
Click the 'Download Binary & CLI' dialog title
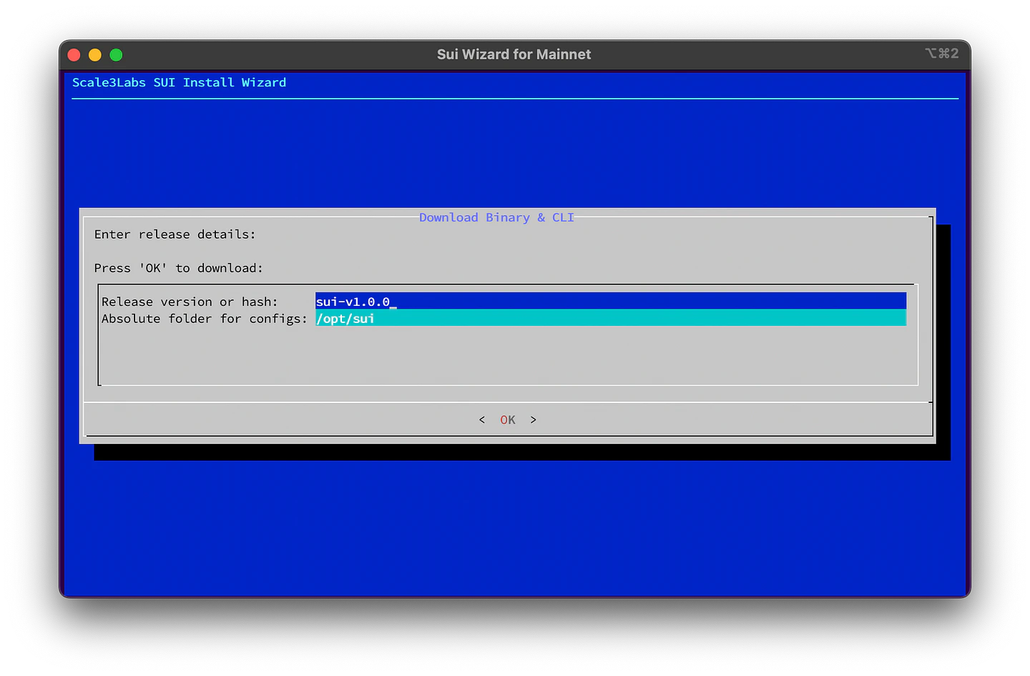pos(496,217)
